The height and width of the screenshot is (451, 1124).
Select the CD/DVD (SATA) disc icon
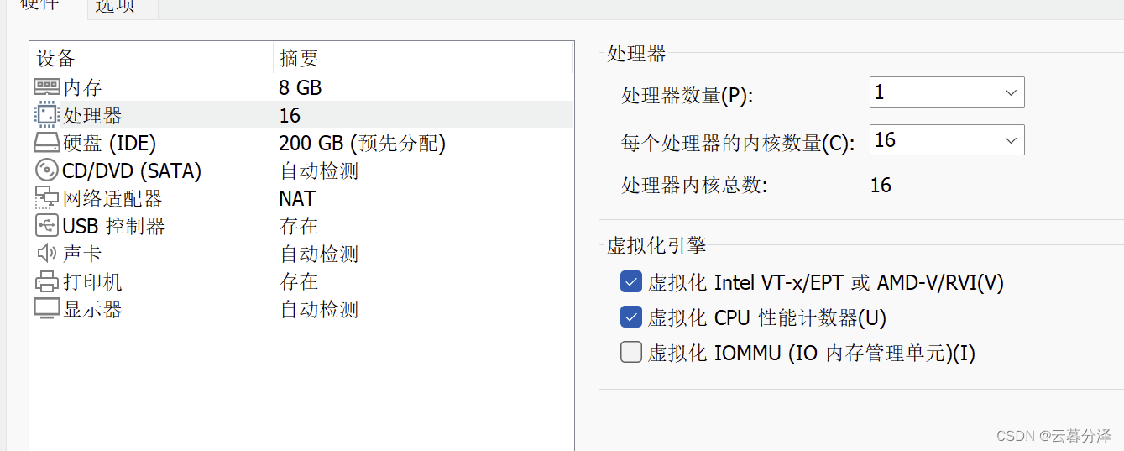47,170
